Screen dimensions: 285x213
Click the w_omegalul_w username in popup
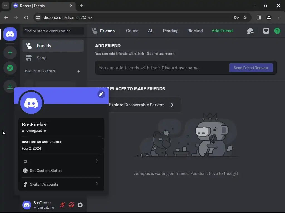click(34, 131)
